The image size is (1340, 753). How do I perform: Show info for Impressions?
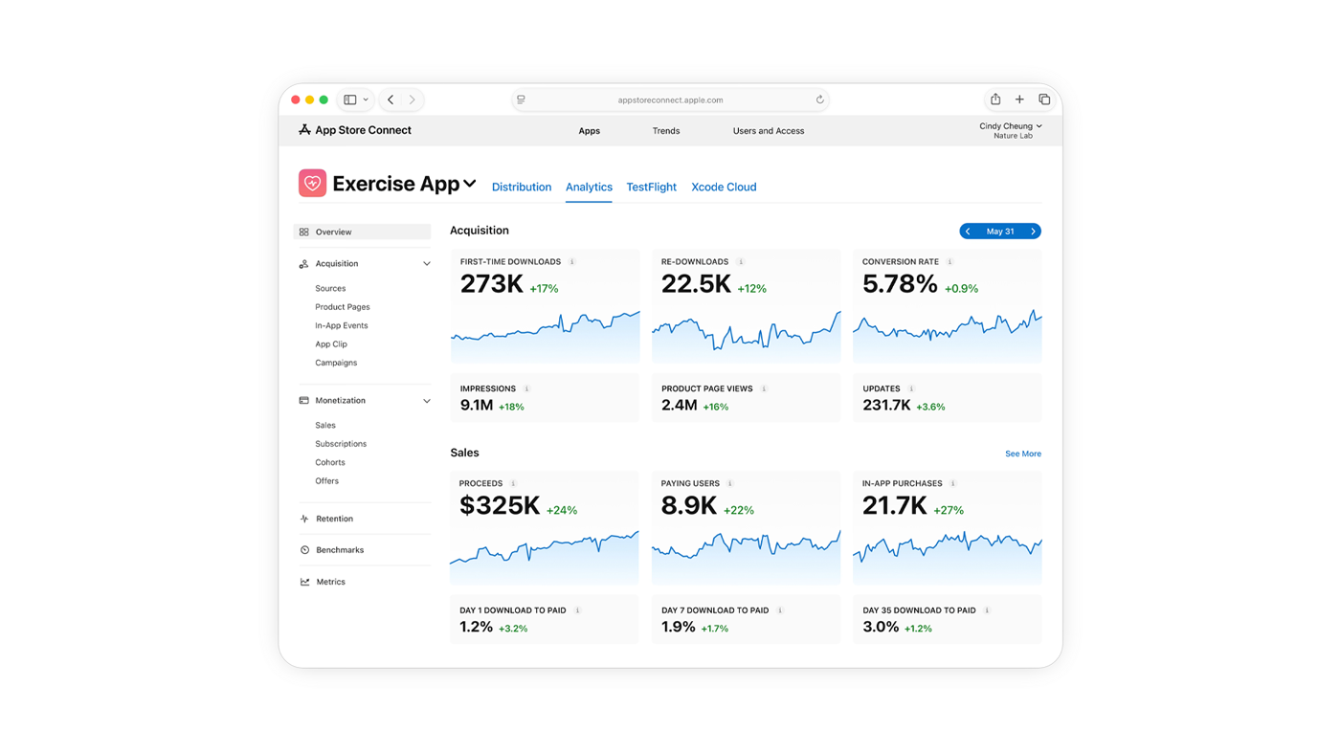click(526, 388)
